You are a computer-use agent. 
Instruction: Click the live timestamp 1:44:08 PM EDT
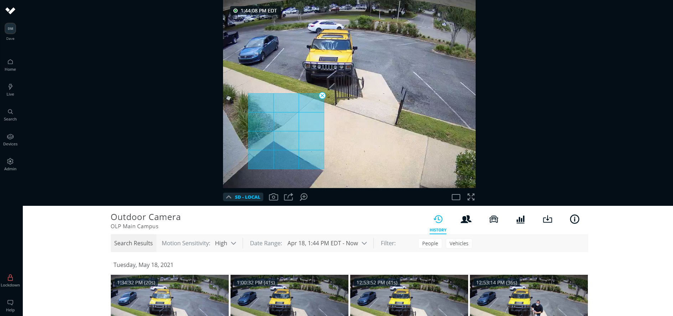click(259, 11)
